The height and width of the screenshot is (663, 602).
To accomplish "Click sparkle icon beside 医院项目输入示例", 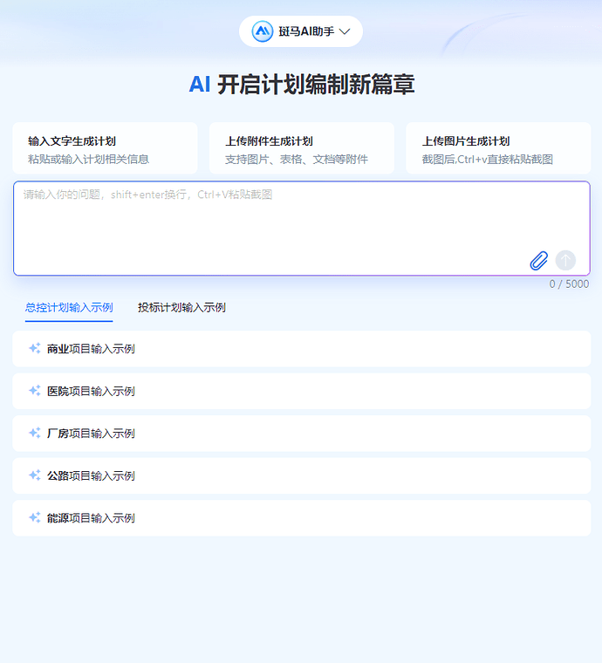I will point(35,391).
